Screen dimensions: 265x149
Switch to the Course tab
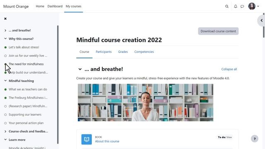[84, 52]
